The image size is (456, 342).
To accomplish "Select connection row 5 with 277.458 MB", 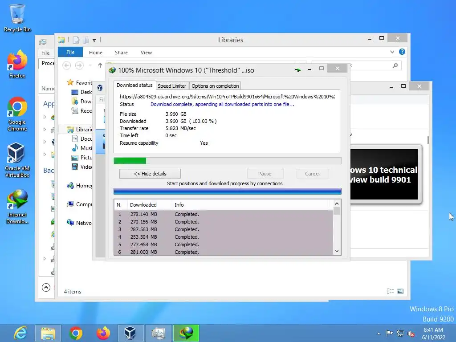I will (x=224, y=244).
